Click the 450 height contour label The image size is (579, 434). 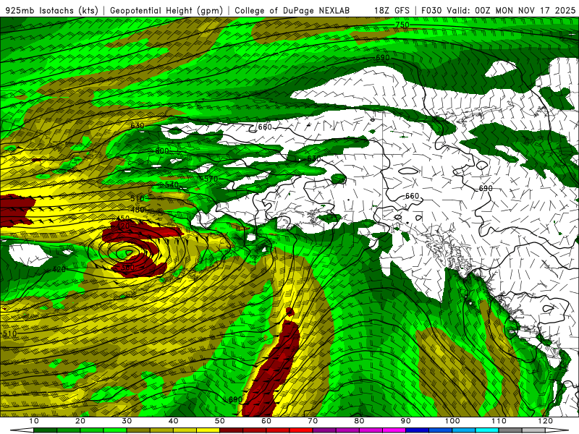tap(123, 218)
